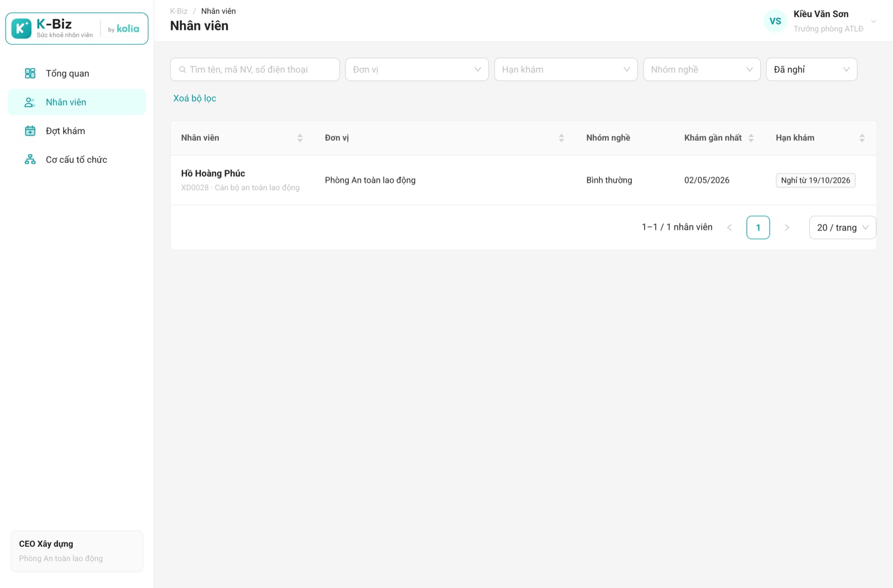
Task: Change the 20 / trang page size
Action: (x=842, y=228)
